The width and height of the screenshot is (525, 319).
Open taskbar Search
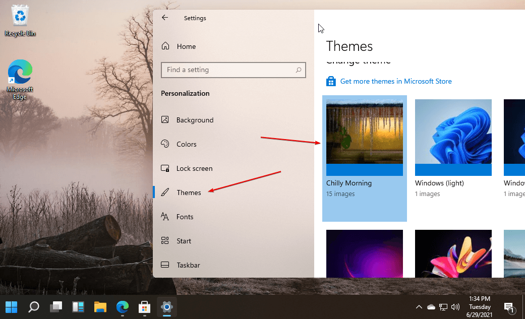(33, 307)
